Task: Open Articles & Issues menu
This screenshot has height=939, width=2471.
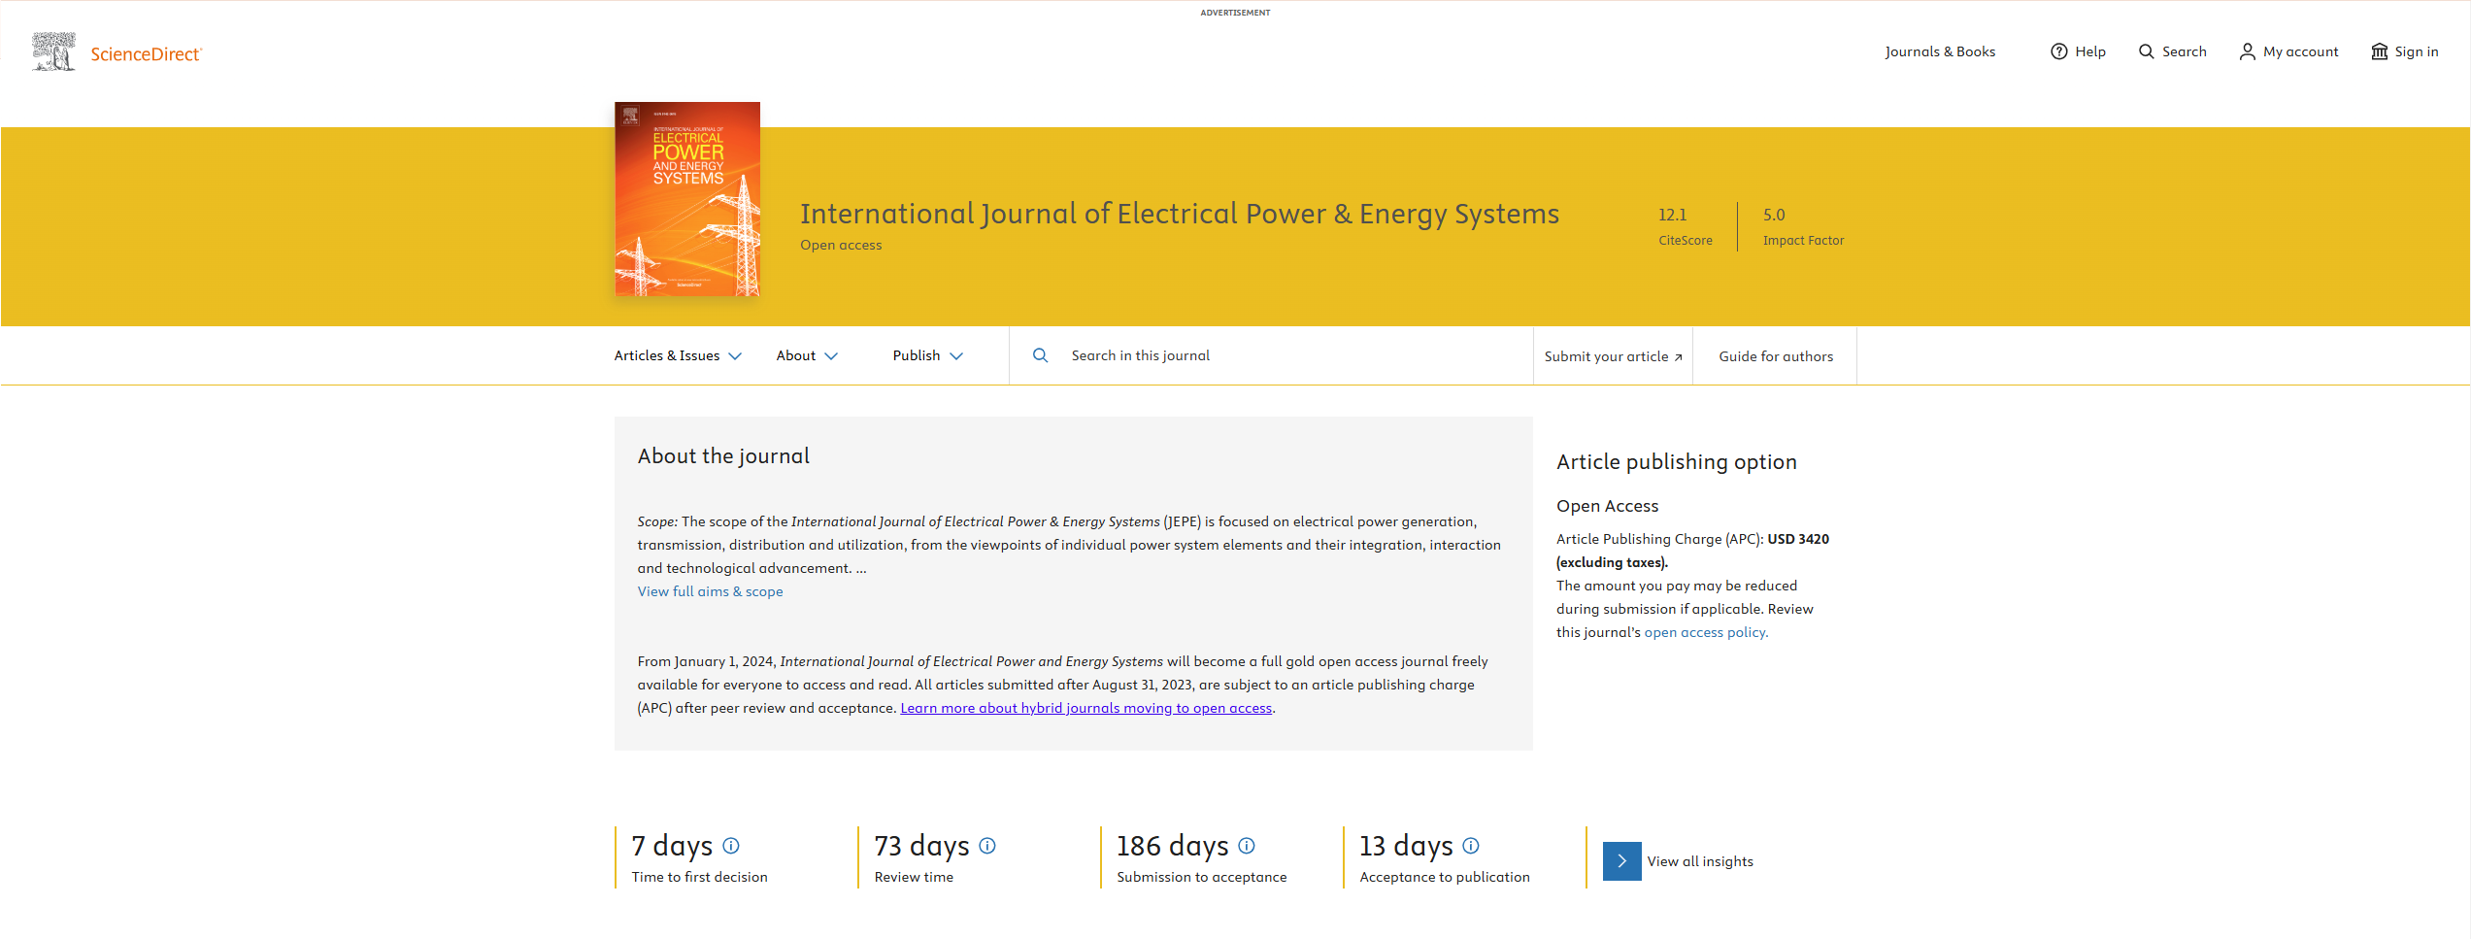Action: click(666, 355)
